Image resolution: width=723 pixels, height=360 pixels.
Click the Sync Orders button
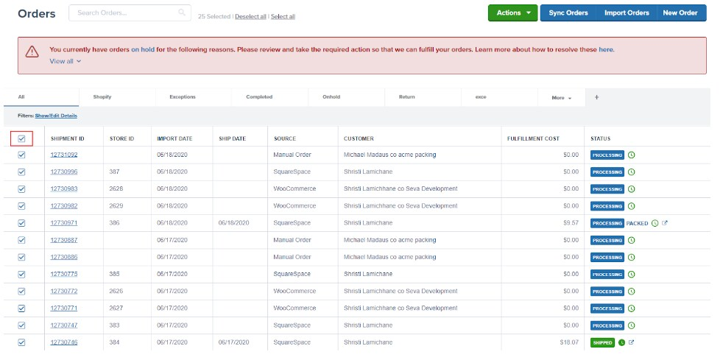coord(568,13)
